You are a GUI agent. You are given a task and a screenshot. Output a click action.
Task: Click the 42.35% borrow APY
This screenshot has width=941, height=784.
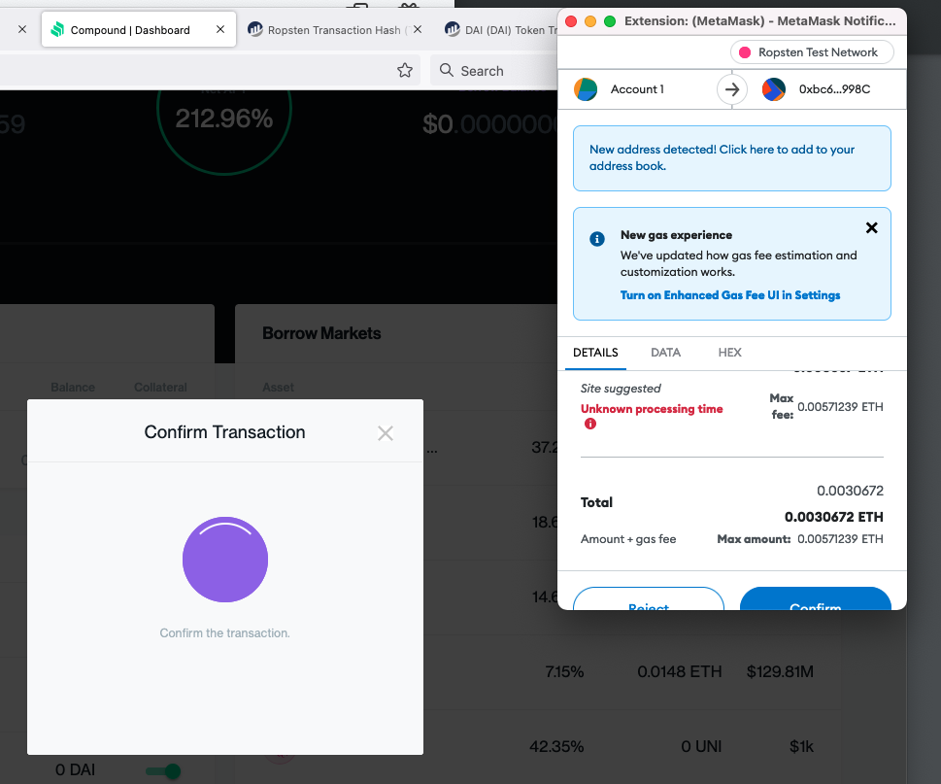[x=556, y=746]
